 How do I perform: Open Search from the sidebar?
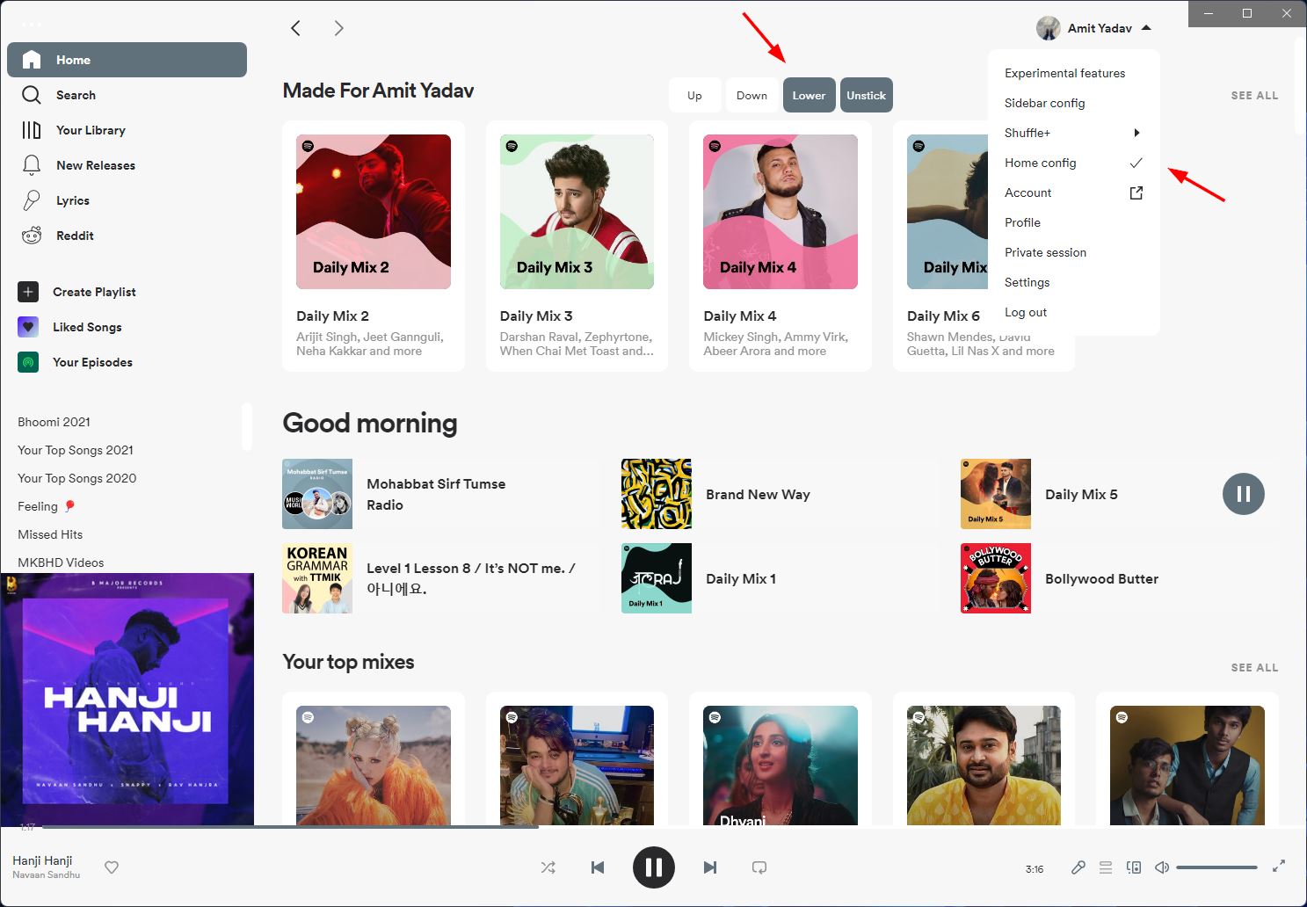click(127, 95)
